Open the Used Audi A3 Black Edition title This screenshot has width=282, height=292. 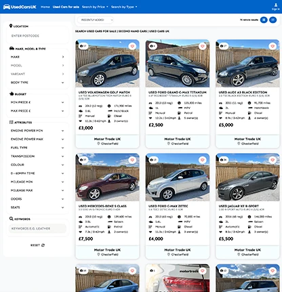(243, 92)
